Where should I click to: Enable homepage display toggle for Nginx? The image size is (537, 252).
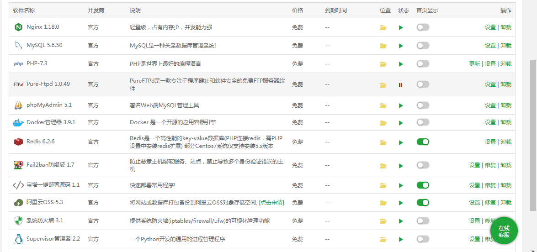pyautogui.click(x=423, y=27)
